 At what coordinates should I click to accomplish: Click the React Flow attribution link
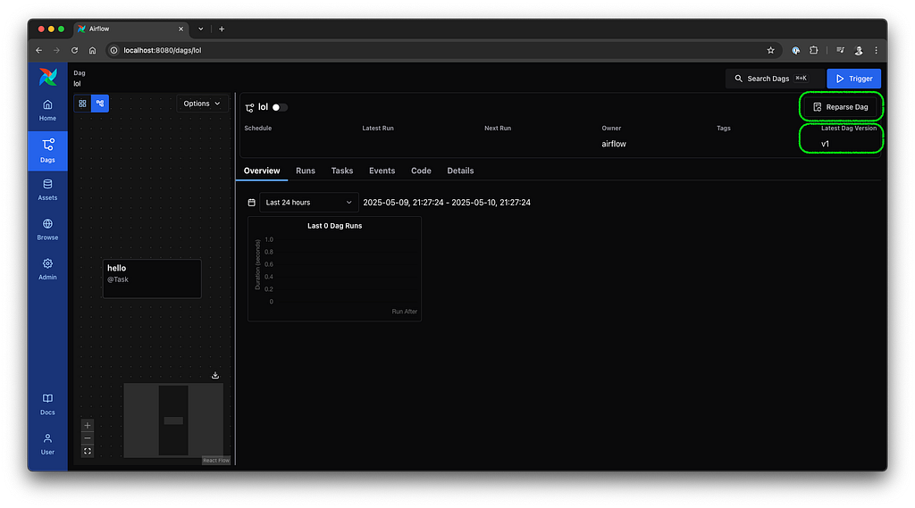point(216,461)
